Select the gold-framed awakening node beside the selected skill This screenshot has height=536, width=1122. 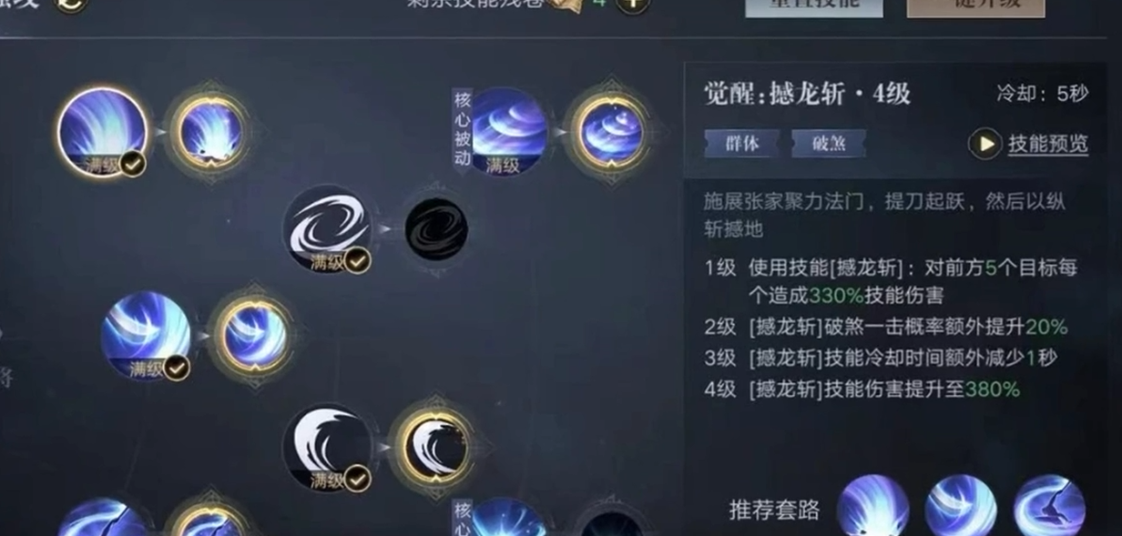(210, 133)
